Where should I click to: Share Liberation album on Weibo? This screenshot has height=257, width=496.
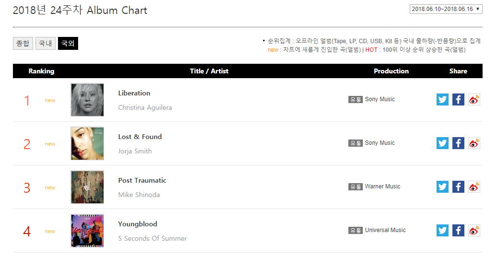point(474,100)
